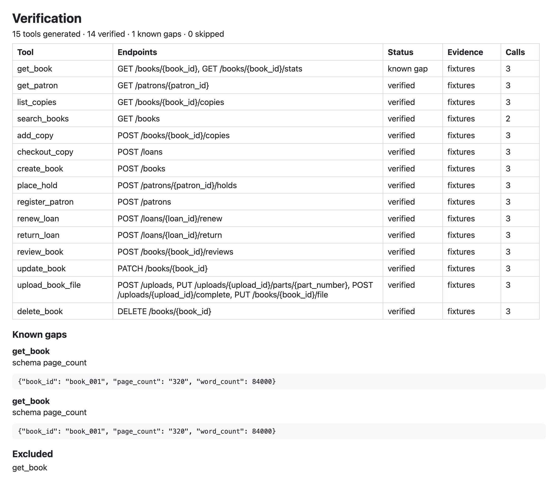Click the 'known gap' status cell
This screenshot has width=558, height=497.
(413, 69)
